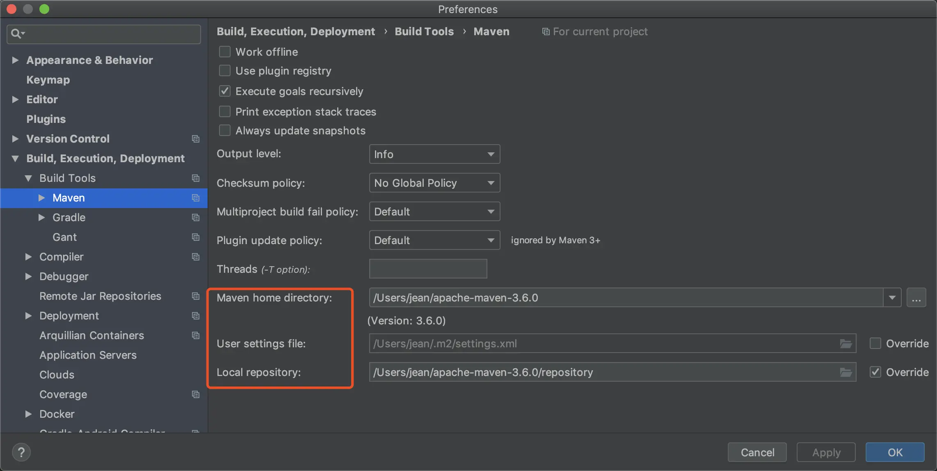Screen dimensions: 937x471
Task: Click the Threads input field
Action: tap(428, 269)
